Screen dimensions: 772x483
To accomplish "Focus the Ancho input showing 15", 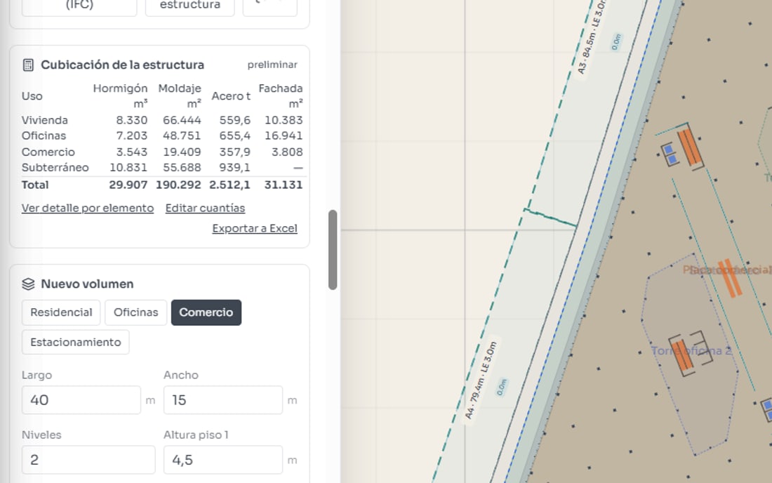I will tap(223, 399).
